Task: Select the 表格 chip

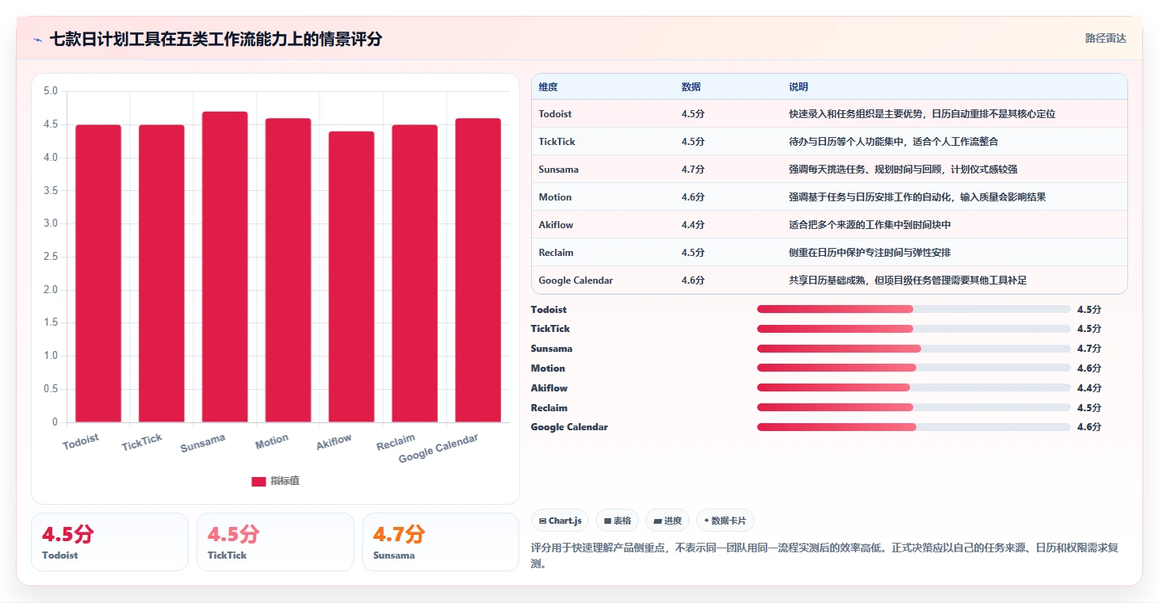Action: 618,521
